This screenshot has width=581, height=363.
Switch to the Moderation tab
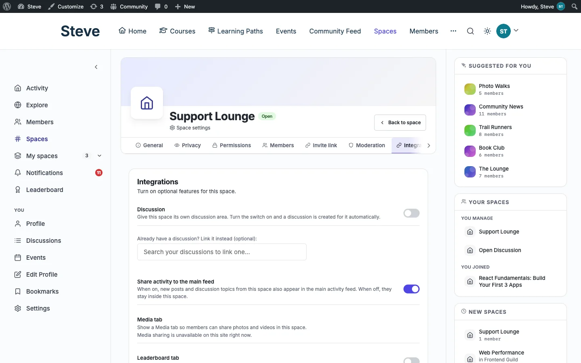367,145
